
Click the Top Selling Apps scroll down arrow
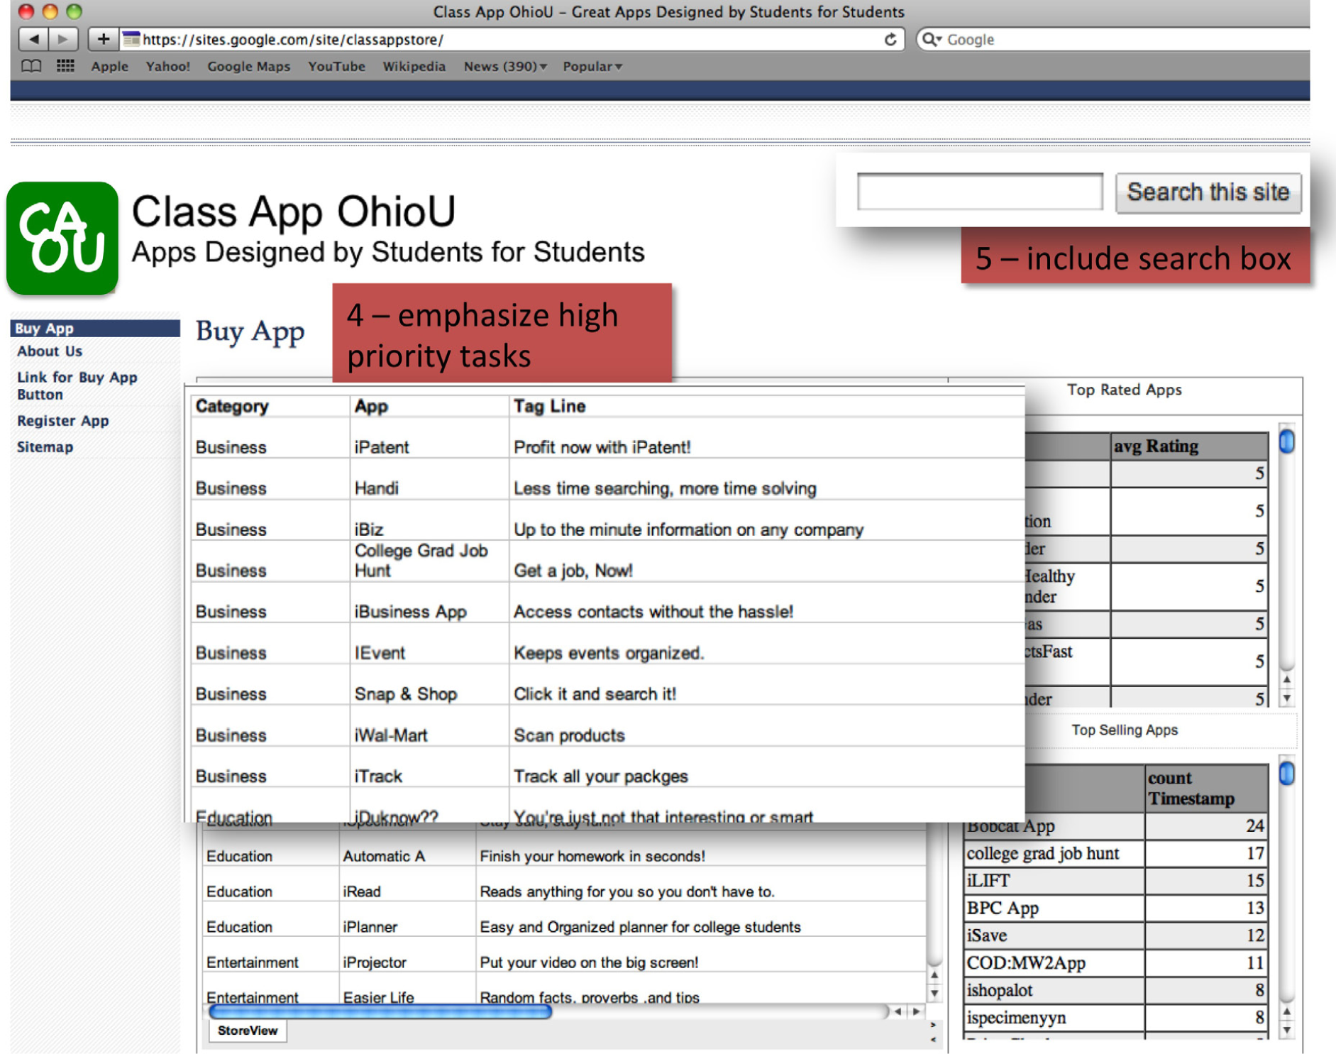(x=1286, y=1030)
